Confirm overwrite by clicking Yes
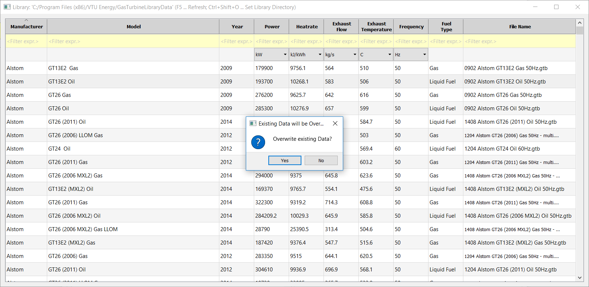The width and height of the screenshot is (589, 287). (x=285, y=160)
